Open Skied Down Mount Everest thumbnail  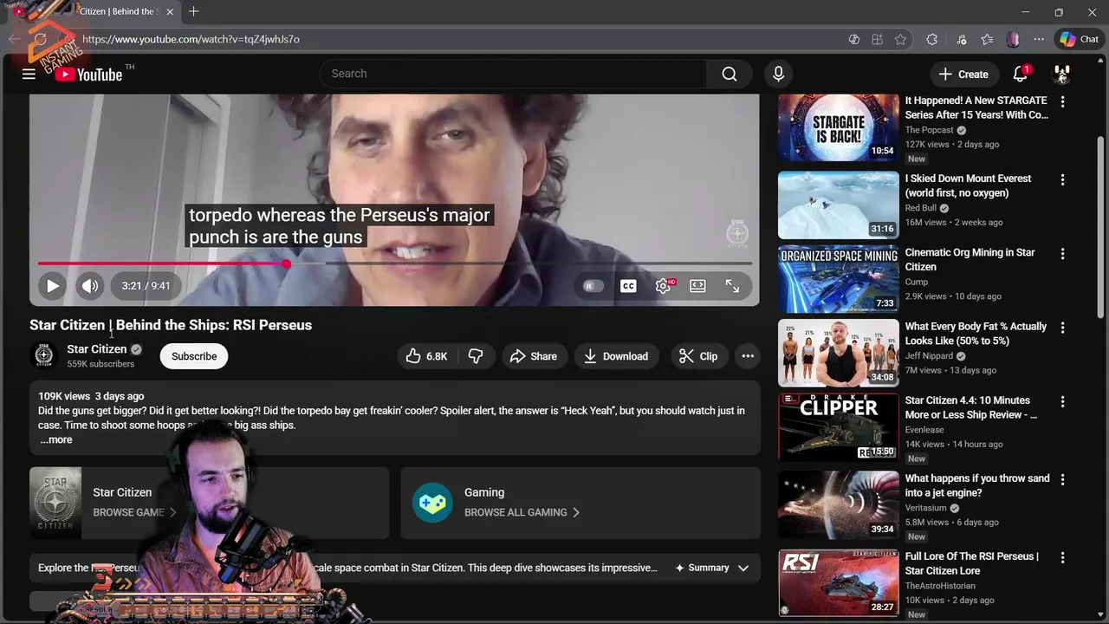(x=839, y=205)
